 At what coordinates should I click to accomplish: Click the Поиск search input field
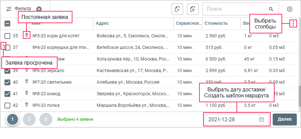click(235, 9)
